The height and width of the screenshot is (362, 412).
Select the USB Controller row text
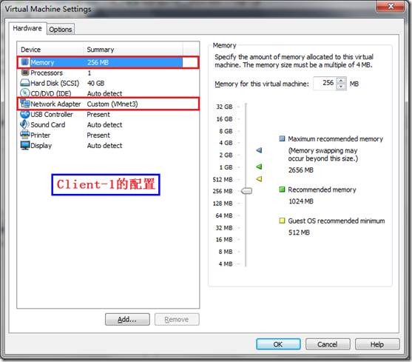point(52,114)
